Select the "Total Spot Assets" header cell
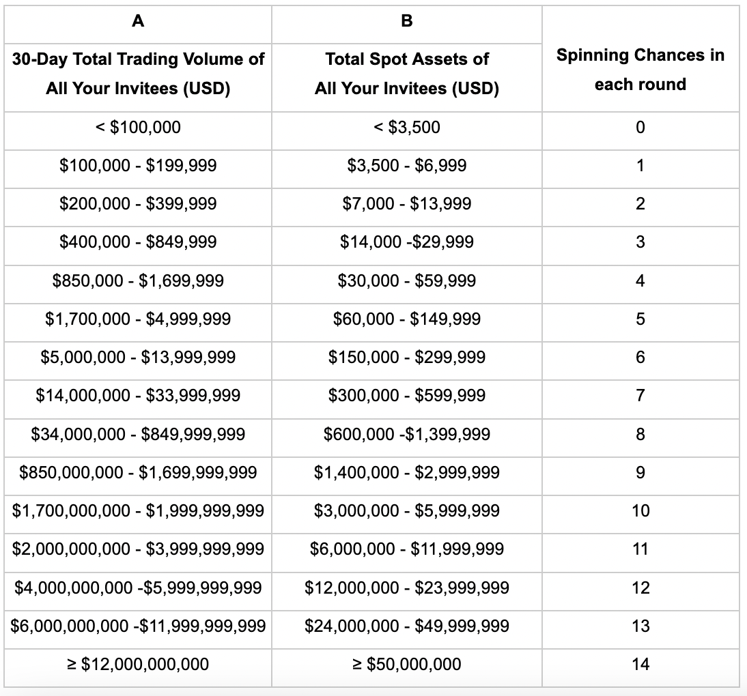The height and width of the screenshot is (696, 747). 406,74
